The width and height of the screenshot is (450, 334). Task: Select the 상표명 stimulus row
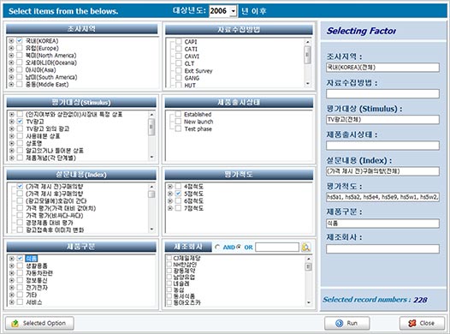pos(34,143)
